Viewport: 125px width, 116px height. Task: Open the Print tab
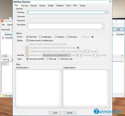[x=75, y=6]
